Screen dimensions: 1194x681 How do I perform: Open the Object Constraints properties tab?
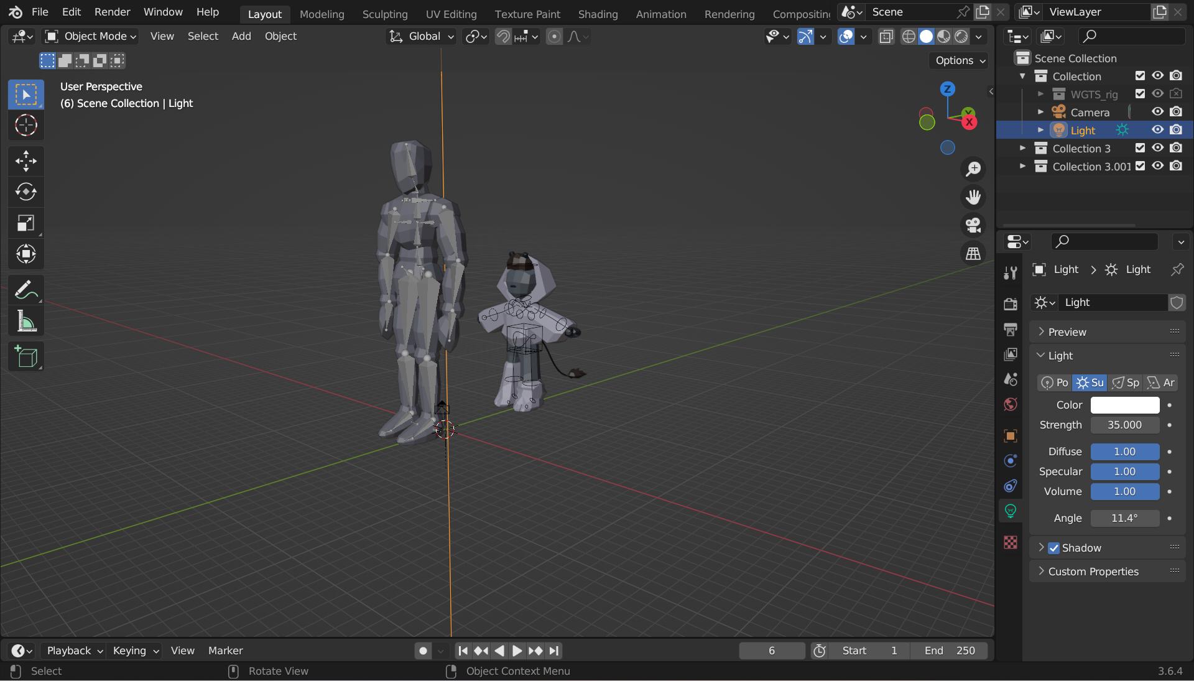(x=1010, y=486)
